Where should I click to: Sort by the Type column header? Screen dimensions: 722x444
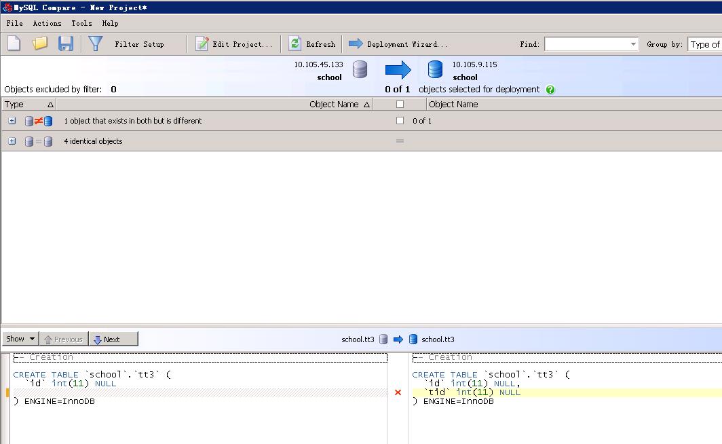(x=28, y=105)
